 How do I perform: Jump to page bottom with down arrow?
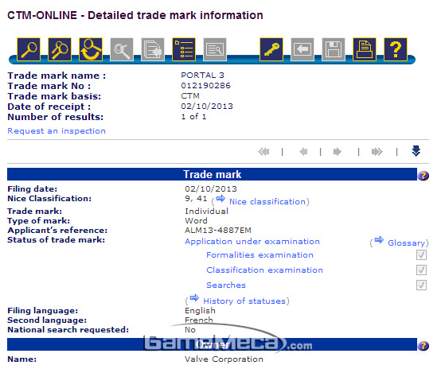(x=416, y=151)
